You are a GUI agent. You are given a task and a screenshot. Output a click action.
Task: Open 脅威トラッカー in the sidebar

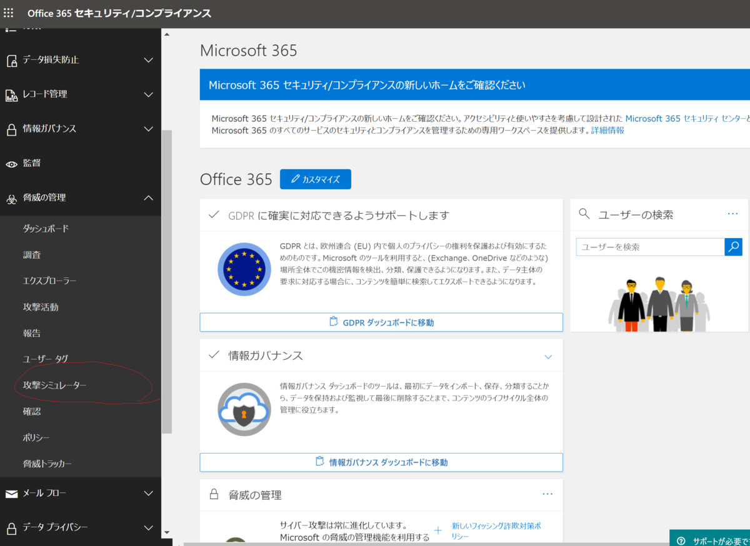click(47, 464)
